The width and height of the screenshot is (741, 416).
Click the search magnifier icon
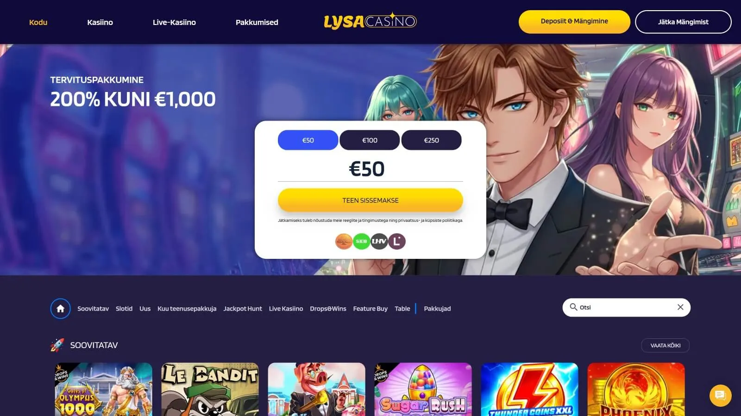573,307
